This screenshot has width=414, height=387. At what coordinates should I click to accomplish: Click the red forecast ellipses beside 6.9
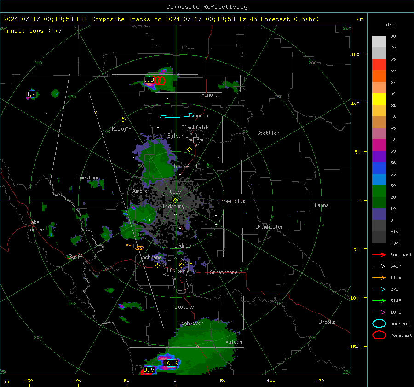click(159, 81)
